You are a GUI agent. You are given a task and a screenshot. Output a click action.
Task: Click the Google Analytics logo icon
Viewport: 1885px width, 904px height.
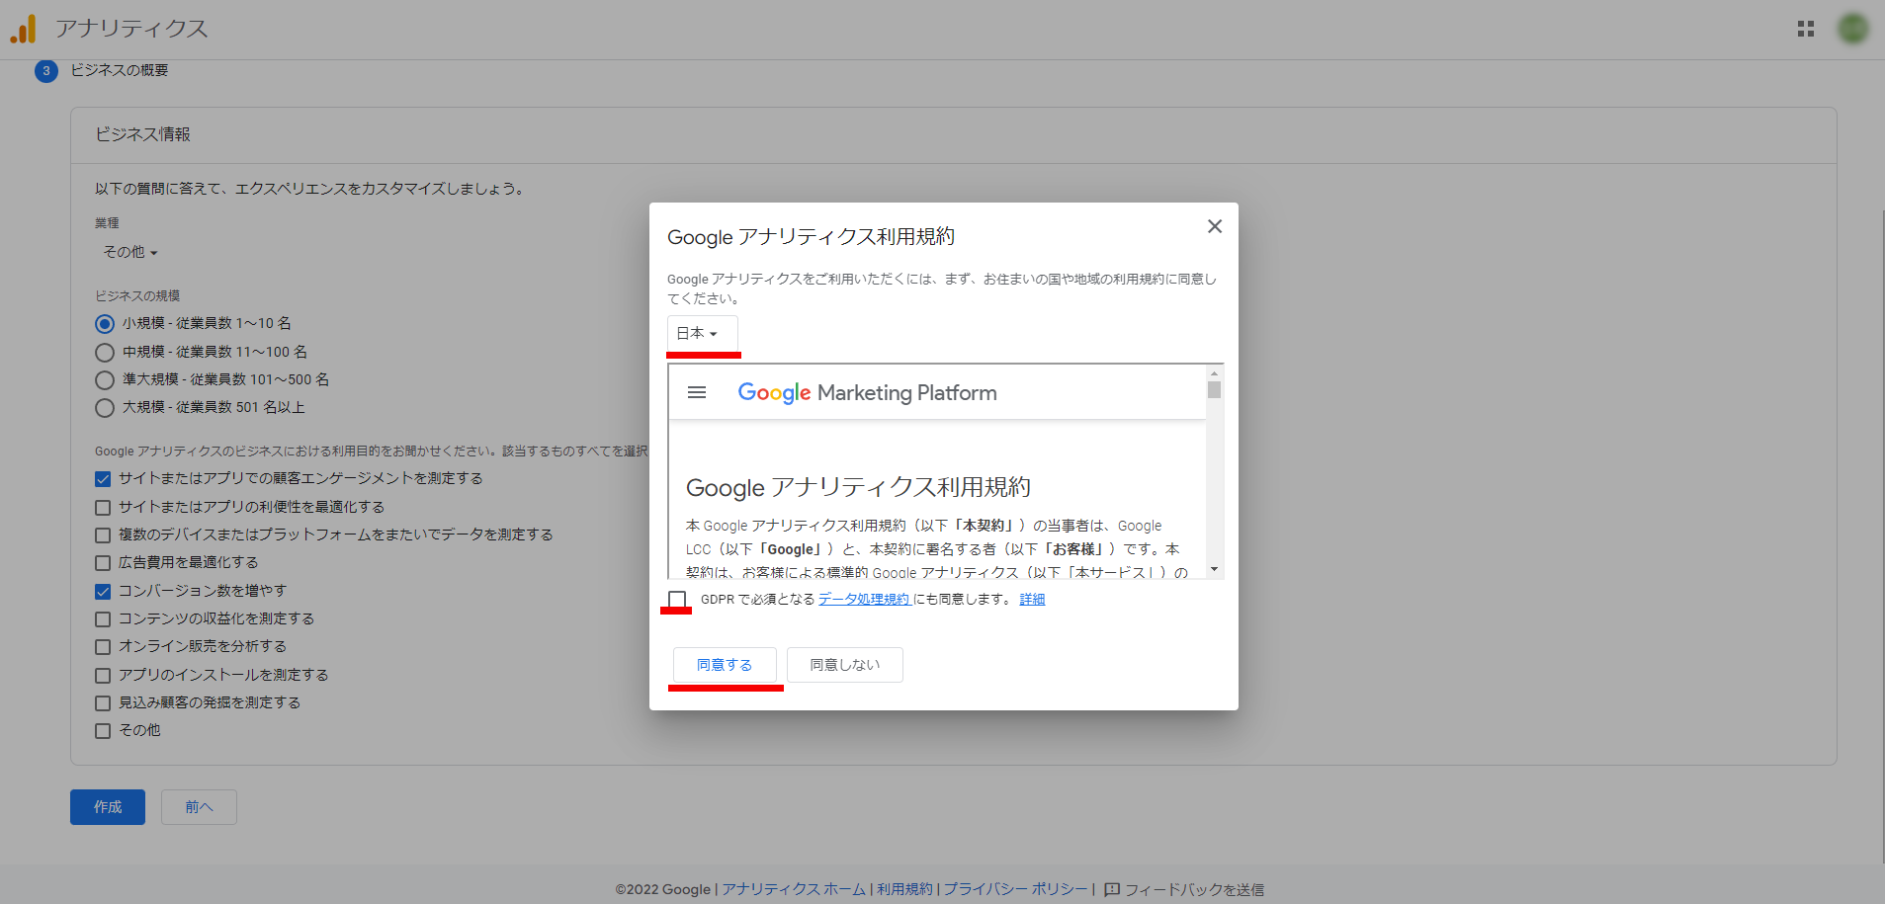[23, 29]
